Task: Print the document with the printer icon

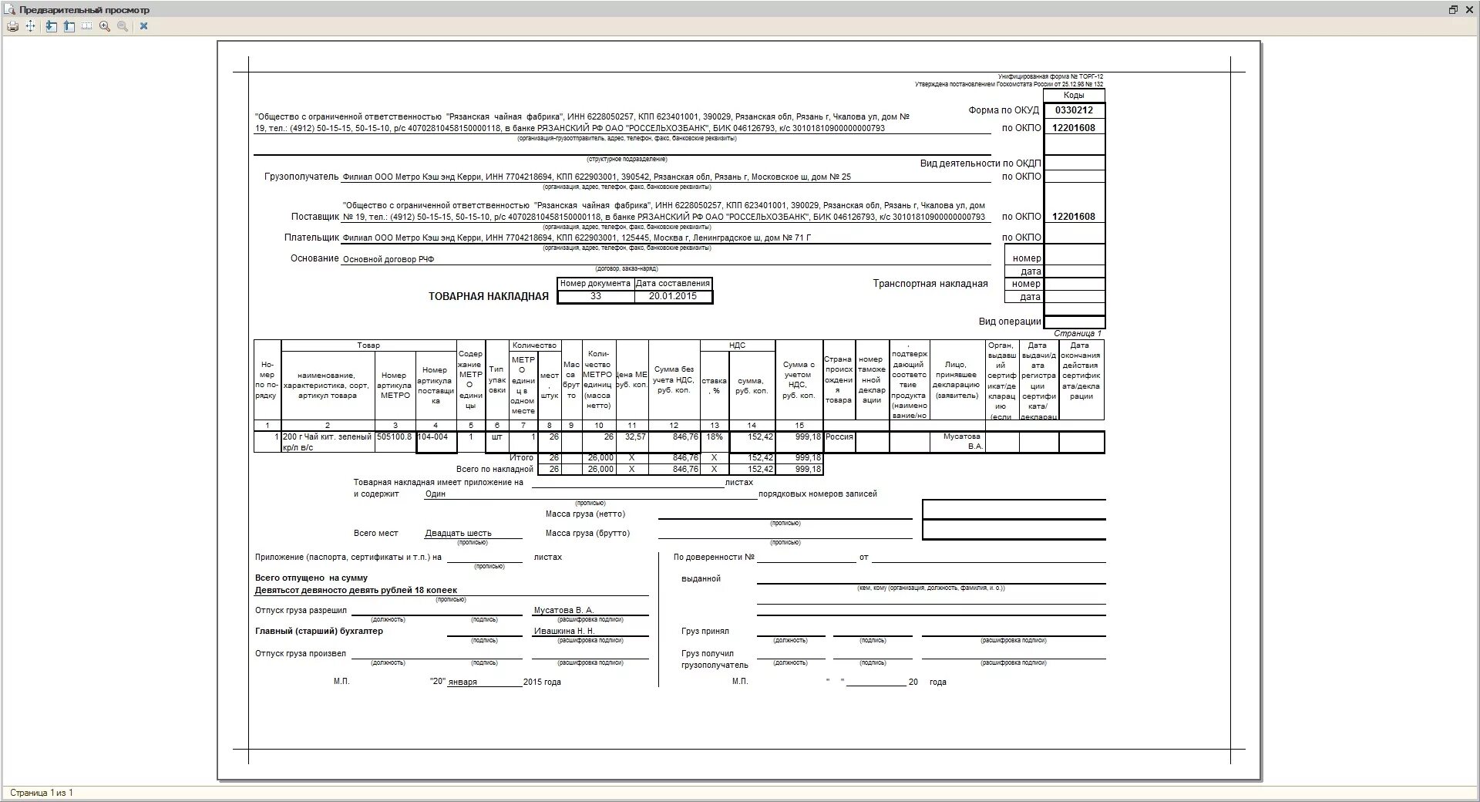Action: click(x=12, y=26)
